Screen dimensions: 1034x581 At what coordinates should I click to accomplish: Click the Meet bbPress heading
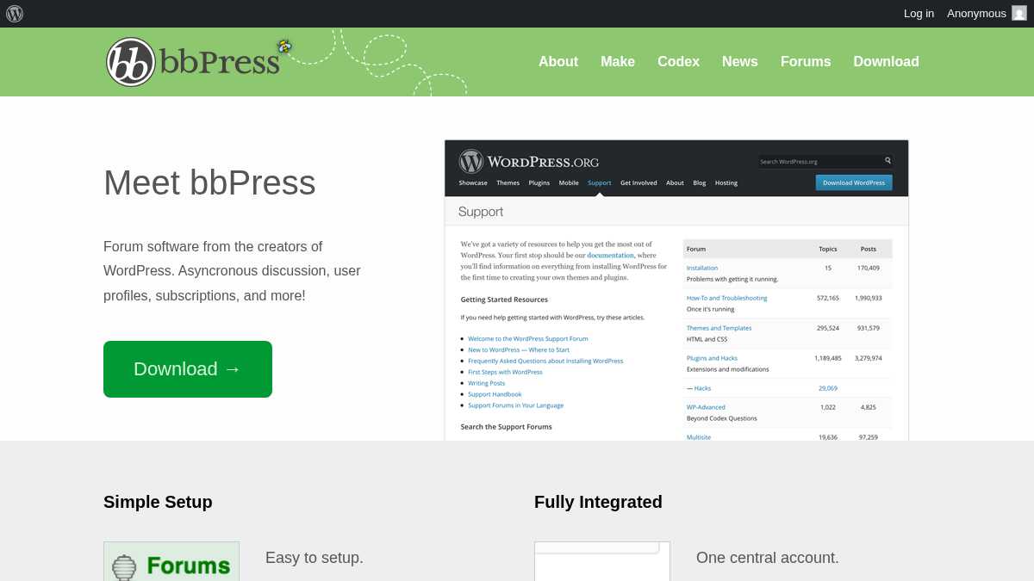tap(209, 182)
